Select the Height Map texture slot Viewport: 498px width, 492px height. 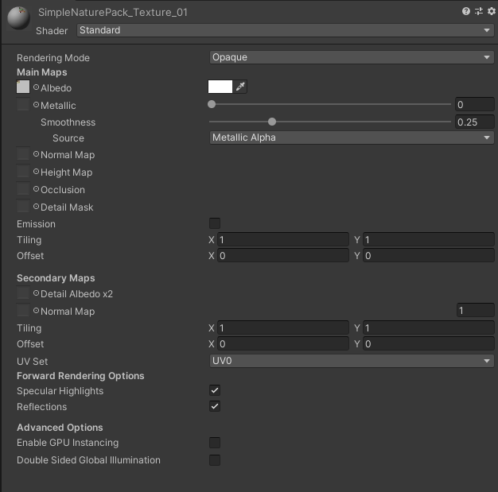23,171
